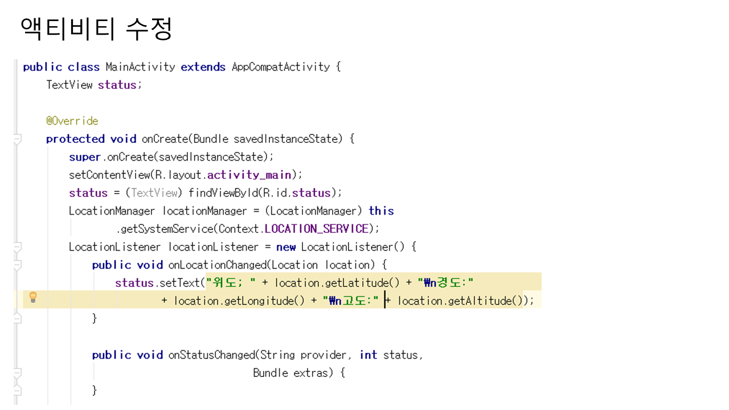Click the fold-end marker below onLocationChanged

[17, 318]
